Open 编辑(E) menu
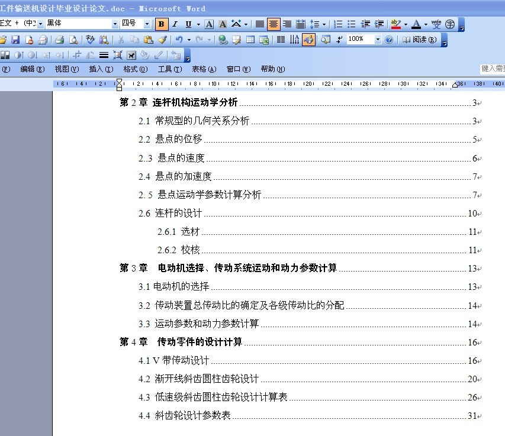The width and height of the screenshot is (505, 436). point(32,69)
